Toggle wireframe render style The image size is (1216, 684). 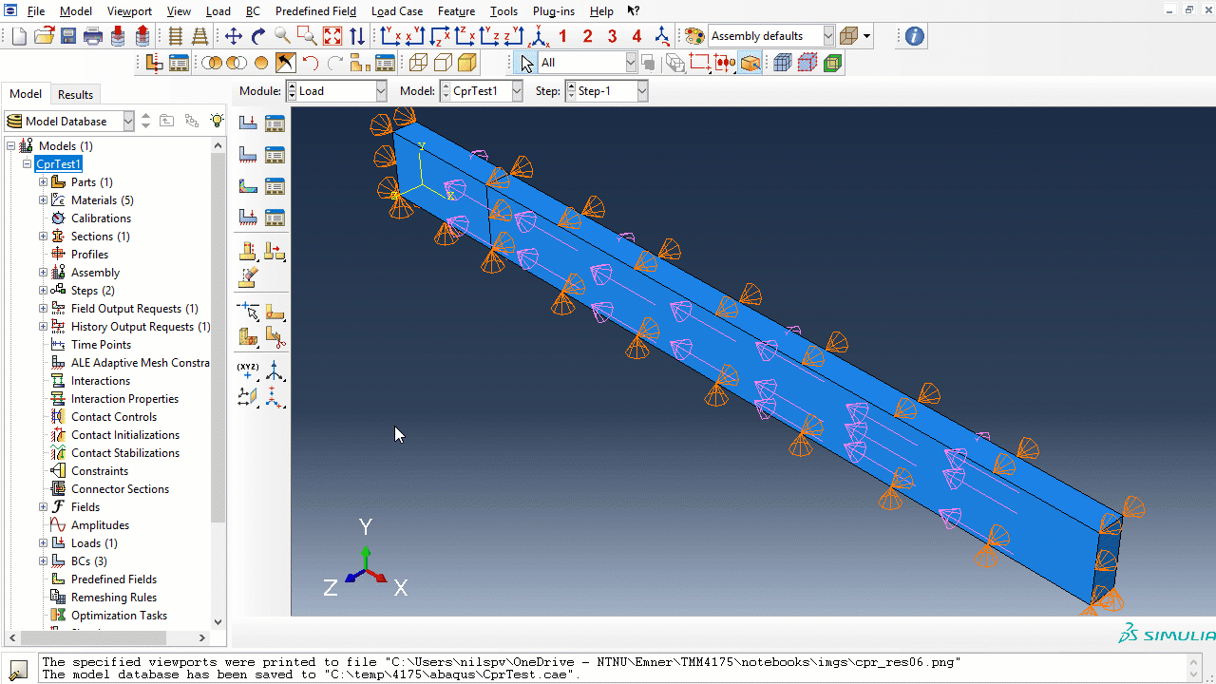(418, 63)
